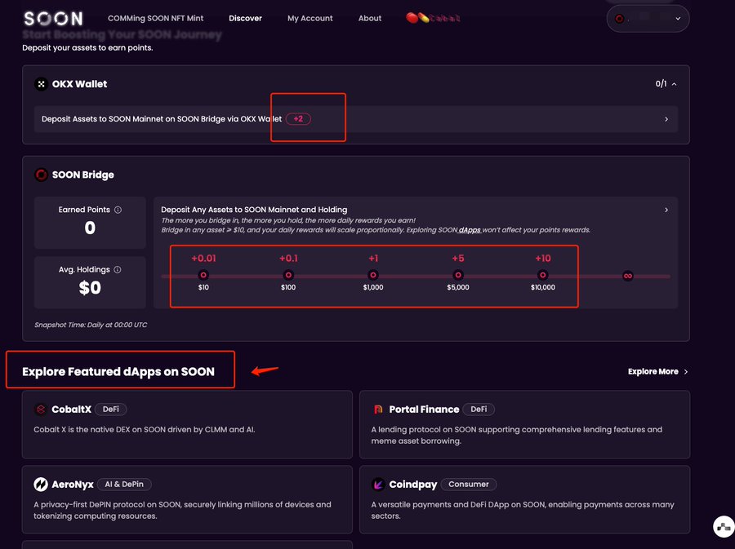Go to the Discover tab
This screenshot has height=549, width=735.
pyautogui.click(x=245, y=18)
